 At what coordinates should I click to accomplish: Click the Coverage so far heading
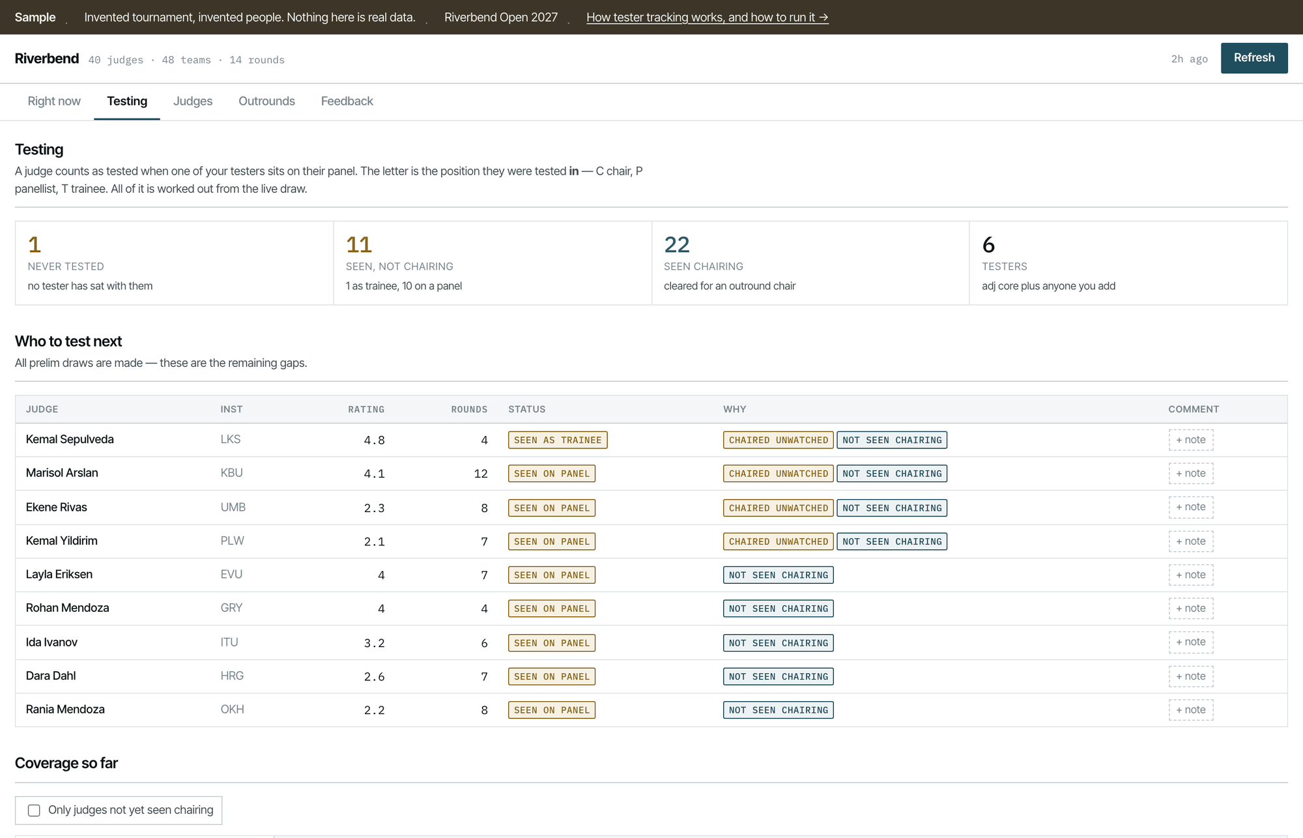coord(66,763)
